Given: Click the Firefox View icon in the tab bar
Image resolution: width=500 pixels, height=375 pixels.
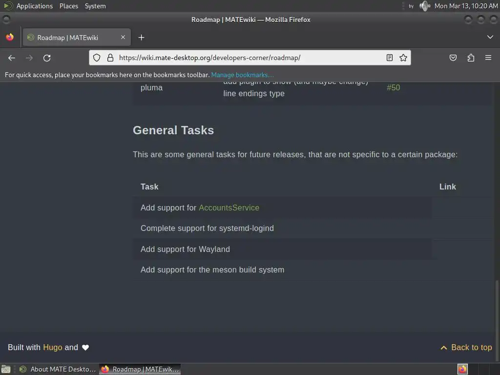Looking at the screenshot, I should [x=10, y=37].
